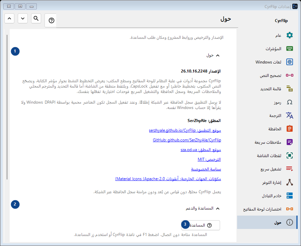The height and width of the screenshot is (246, 301).
Task: Open the خادم التبادل server icon
Action: pyautogui.click(x=290, y=196)
